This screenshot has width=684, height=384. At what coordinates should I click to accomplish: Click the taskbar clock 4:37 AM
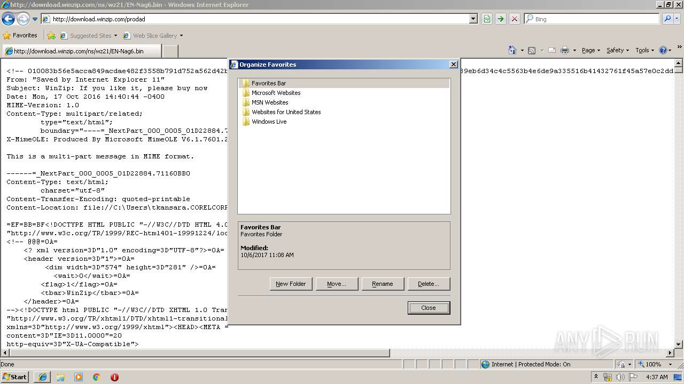pyautogui.click(x=657, y=377)
